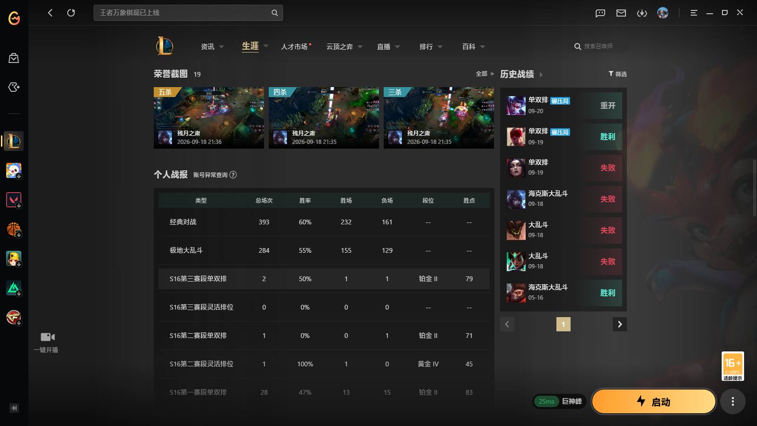Open the 四杀 honor screenshot

tap(324, 118)
